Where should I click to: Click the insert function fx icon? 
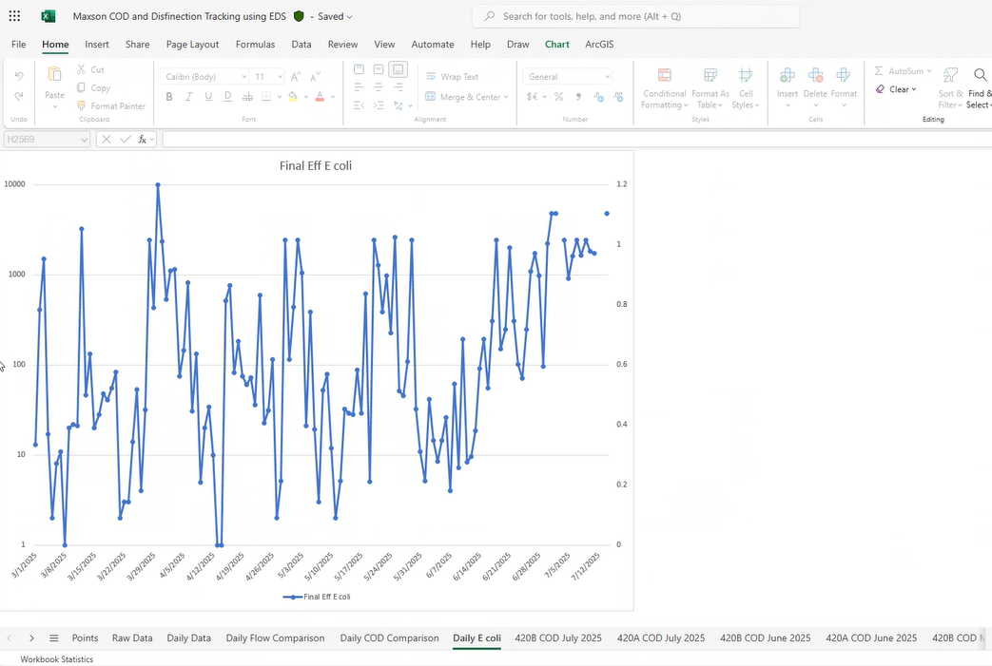pos(143,140)
